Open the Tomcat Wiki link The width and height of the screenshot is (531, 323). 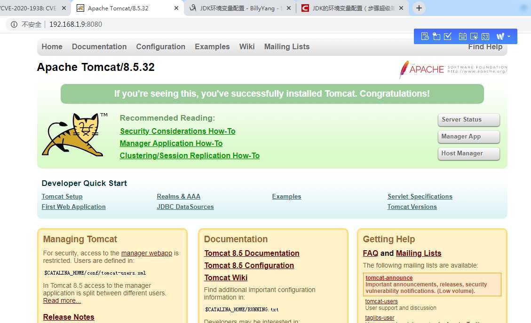tap(226, 277)
